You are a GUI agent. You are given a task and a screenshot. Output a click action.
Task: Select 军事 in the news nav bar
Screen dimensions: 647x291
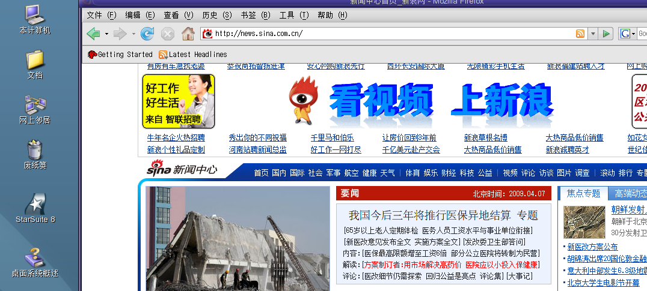click(333, 173)
